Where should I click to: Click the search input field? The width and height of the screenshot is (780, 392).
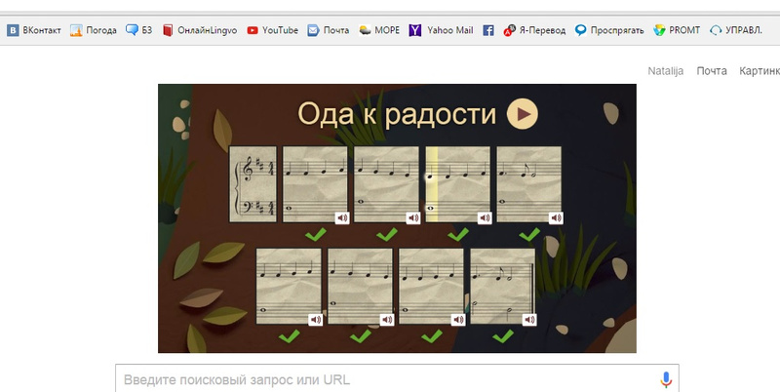tap(397, 379)
